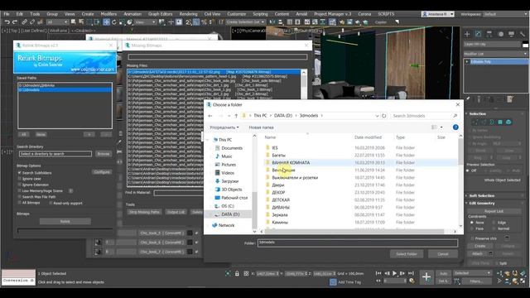Click the Relink button
Image resolution: width=530 pixels, height=298 pixels.
point(65,221)
